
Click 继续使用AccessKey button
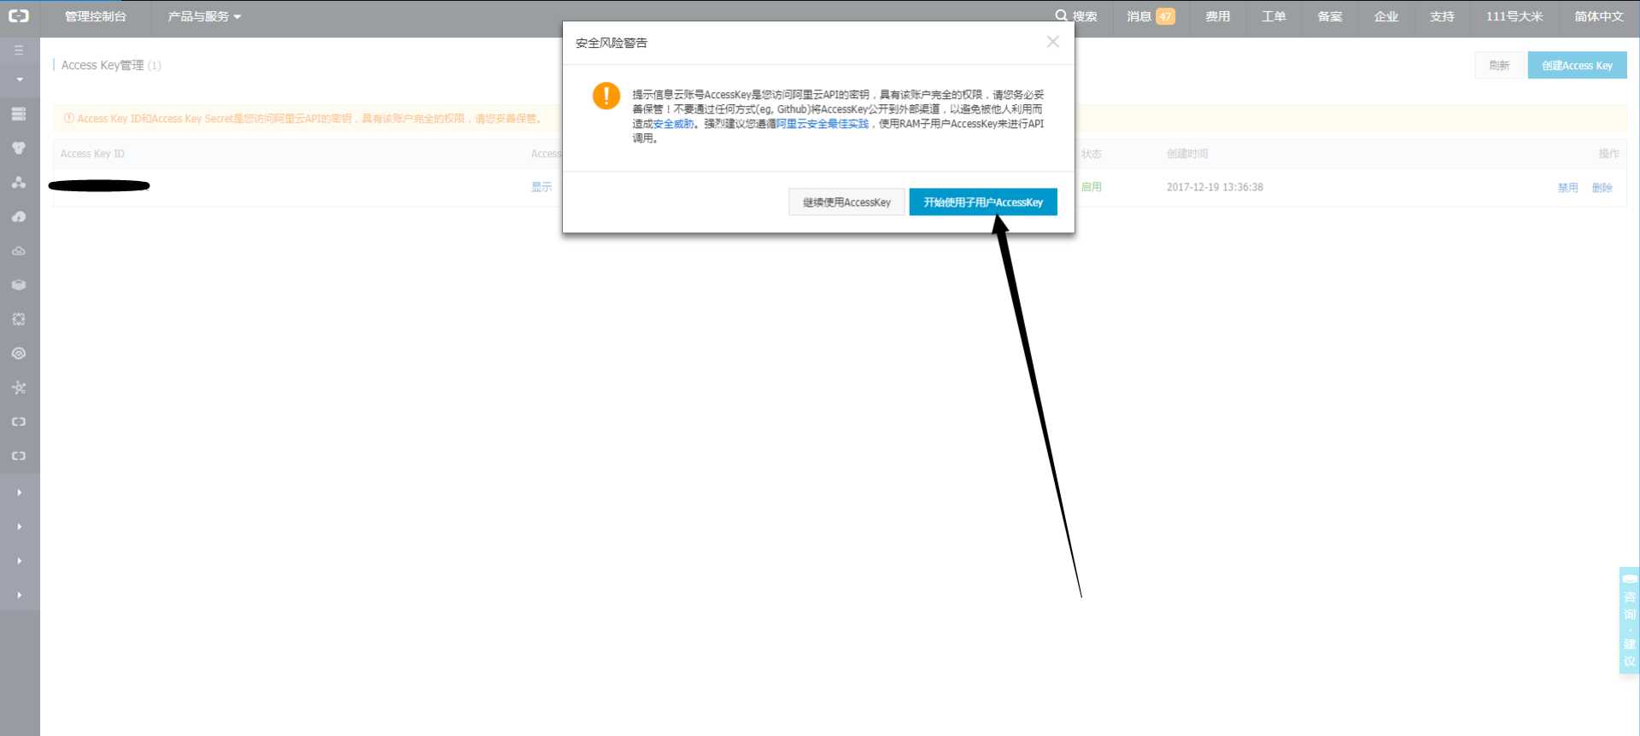pos(846,202)
